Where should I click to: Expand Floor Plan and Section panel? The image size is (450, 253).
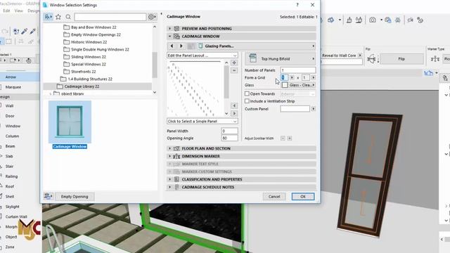(x=169, y=148)
